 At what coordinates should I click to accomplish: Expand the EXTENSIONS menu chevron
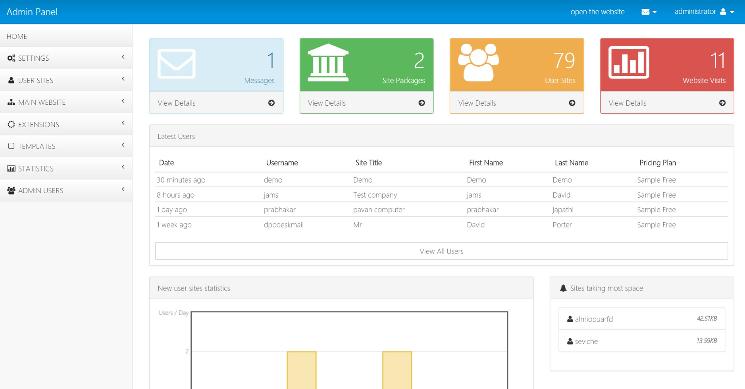(x=123, y=123)
